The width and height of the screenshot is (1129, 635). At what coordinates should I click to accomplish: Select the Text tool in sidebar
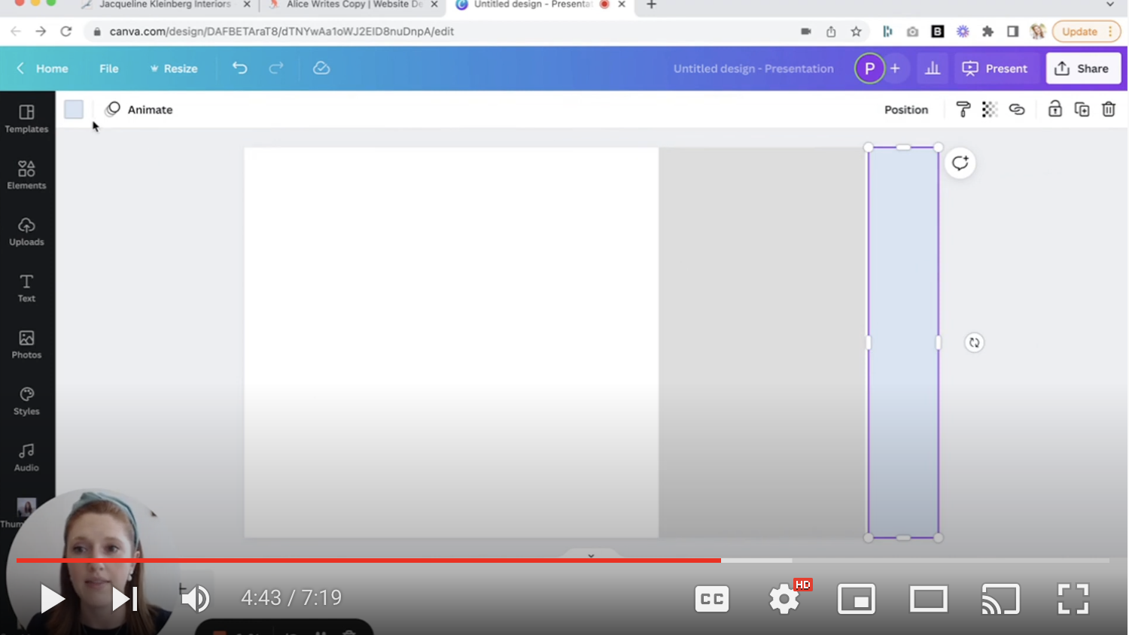coord(27,288)
